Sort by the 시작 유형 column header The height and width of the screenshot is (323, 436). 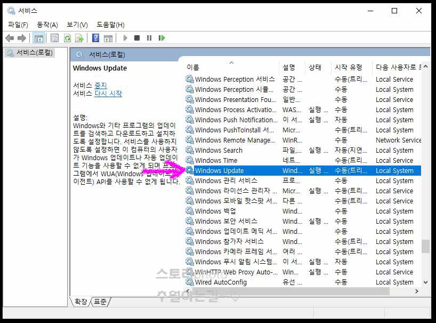click(352, 67)
